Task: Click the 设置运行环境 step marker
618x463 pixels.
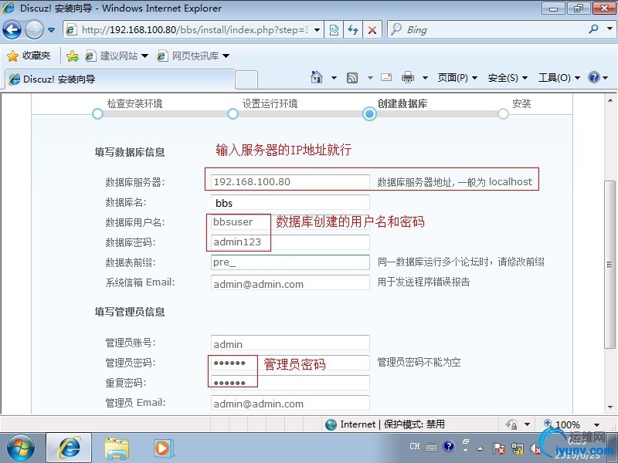Action: click(233, 113)
